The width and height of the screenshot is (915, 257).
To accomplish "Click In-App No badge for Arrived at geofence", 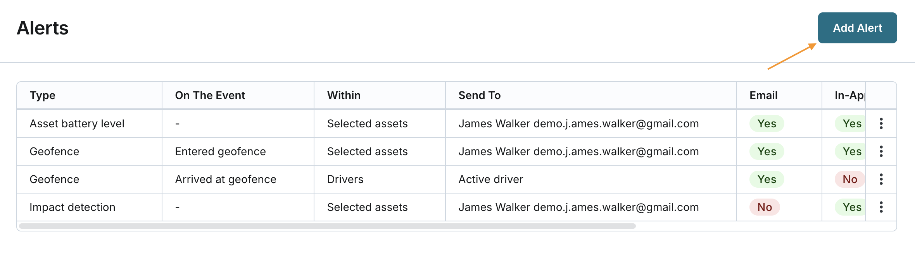I will click(x=849, y=179).
